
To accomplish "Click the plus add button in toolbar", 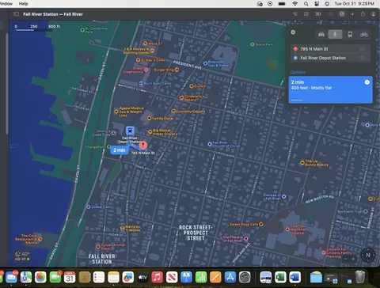I will click(352, 14).
